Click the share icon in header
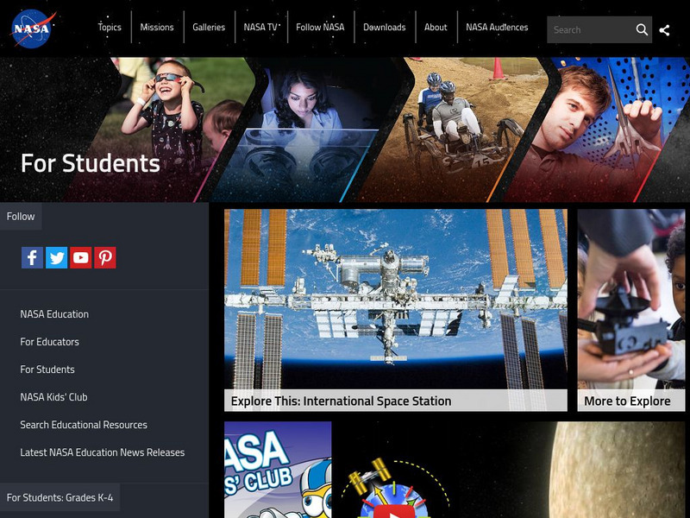The width and height of the screenshot is (690, 518). coord(664,30)
